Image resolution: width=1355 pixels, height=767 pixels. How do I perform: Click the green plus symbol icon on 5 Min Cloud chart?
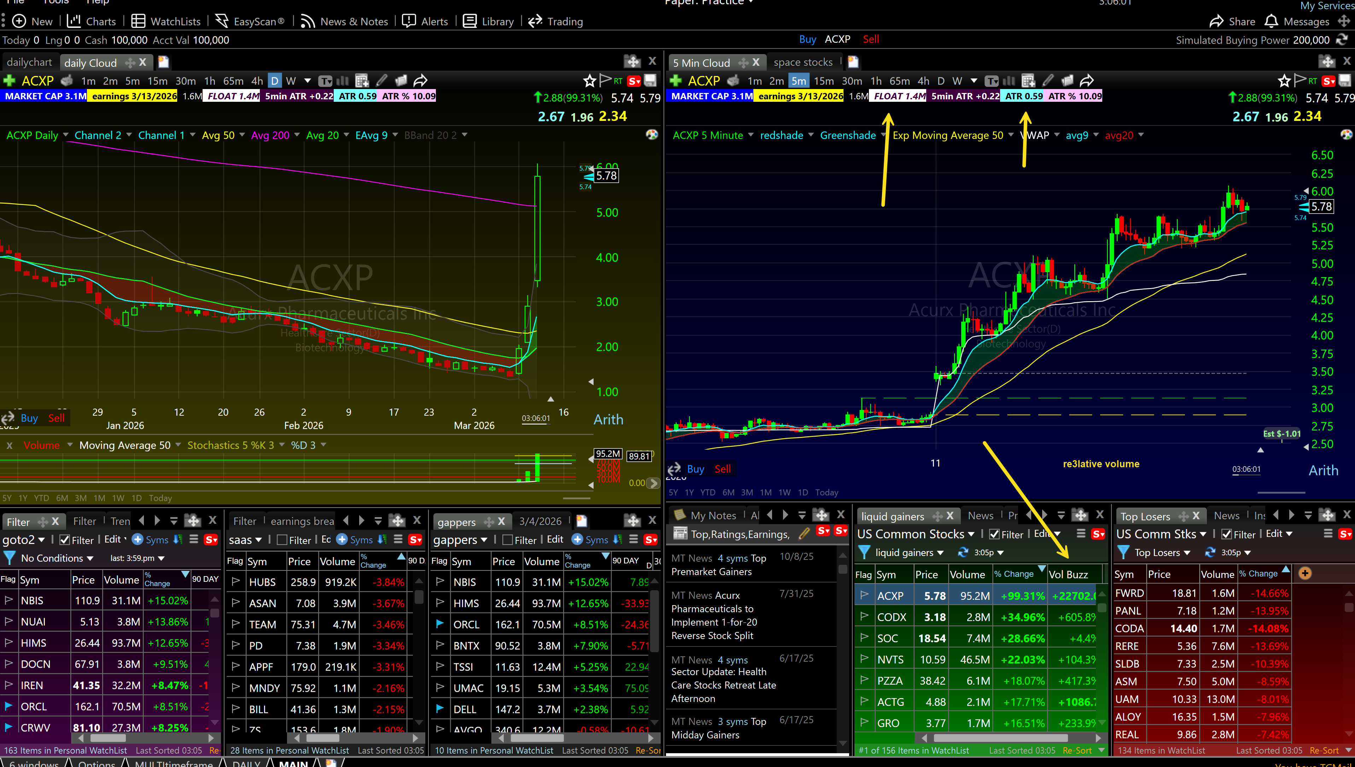(676, 81)
